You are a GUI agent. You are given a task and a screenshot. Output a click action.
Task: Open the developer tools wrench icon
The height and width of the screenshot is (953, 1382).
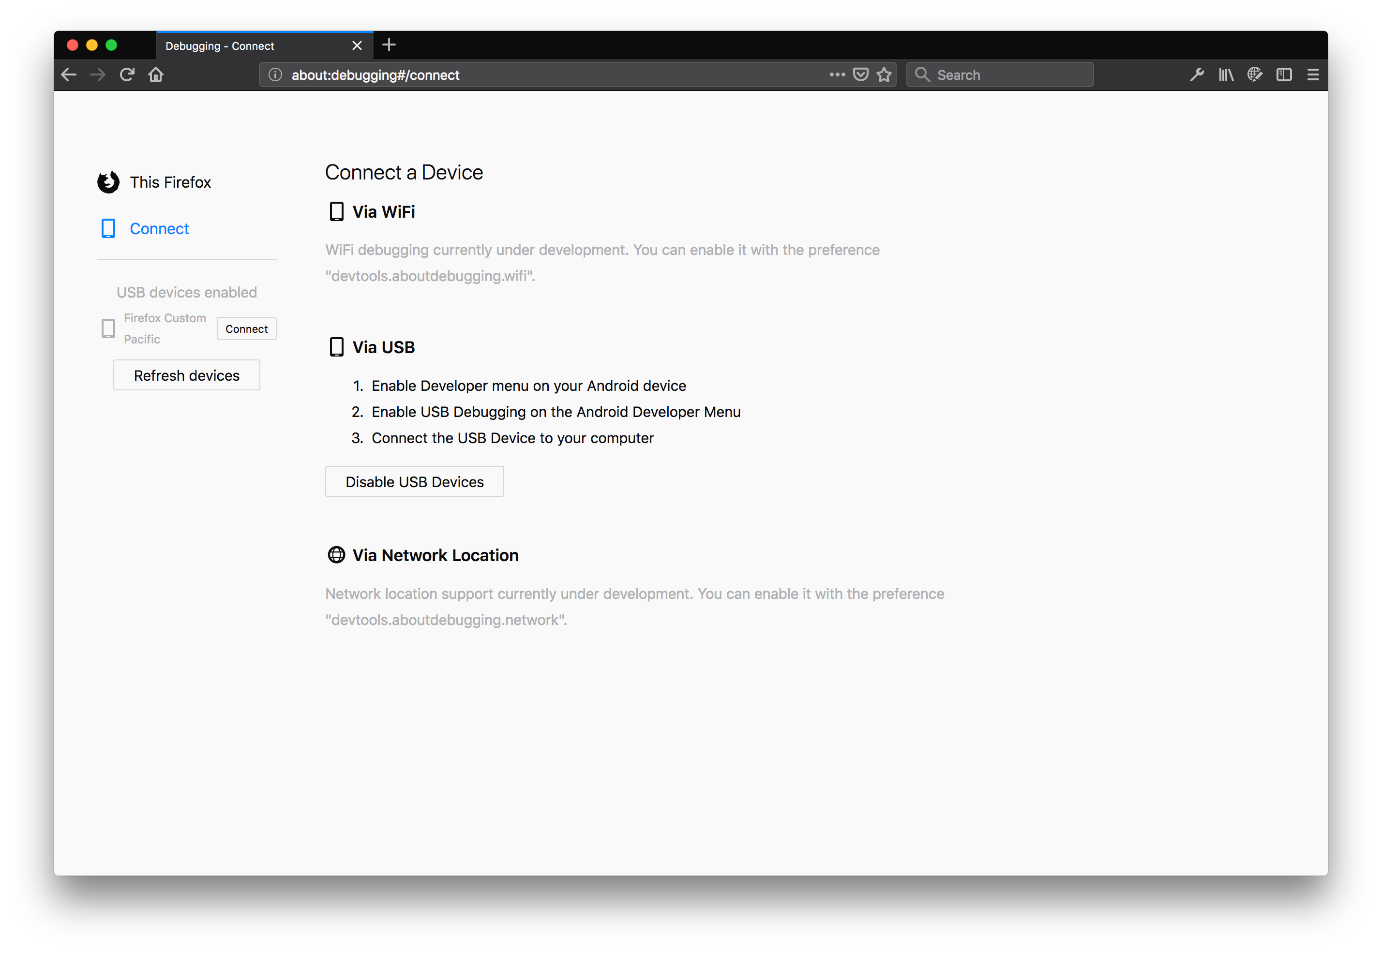coord(1197,74)
